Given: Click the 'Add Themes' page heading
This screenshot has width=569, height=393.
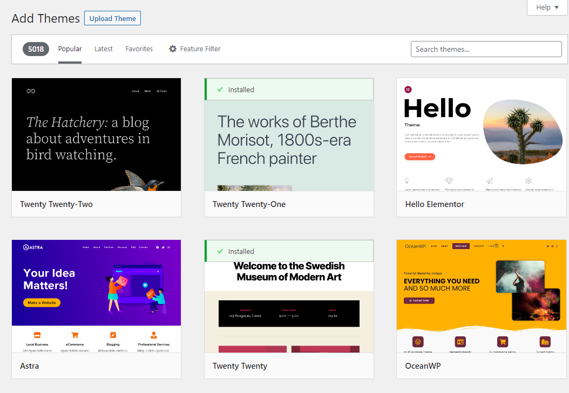Looking at the screenshot, I should pyautogui.click(x=46, y=18).
